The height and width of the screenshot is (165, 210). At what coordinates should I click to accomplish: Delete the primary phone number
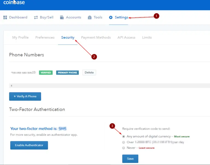pos(89,73)
